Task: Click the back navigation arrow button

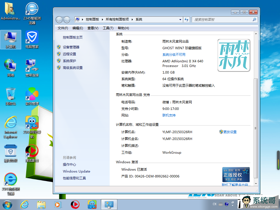Action: (x=59, y=20)
